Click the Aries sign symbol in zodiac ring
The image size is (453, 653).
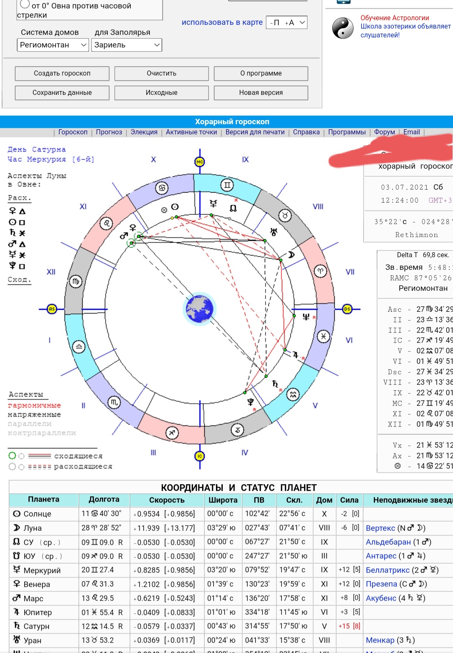click(x=320, y=271)
